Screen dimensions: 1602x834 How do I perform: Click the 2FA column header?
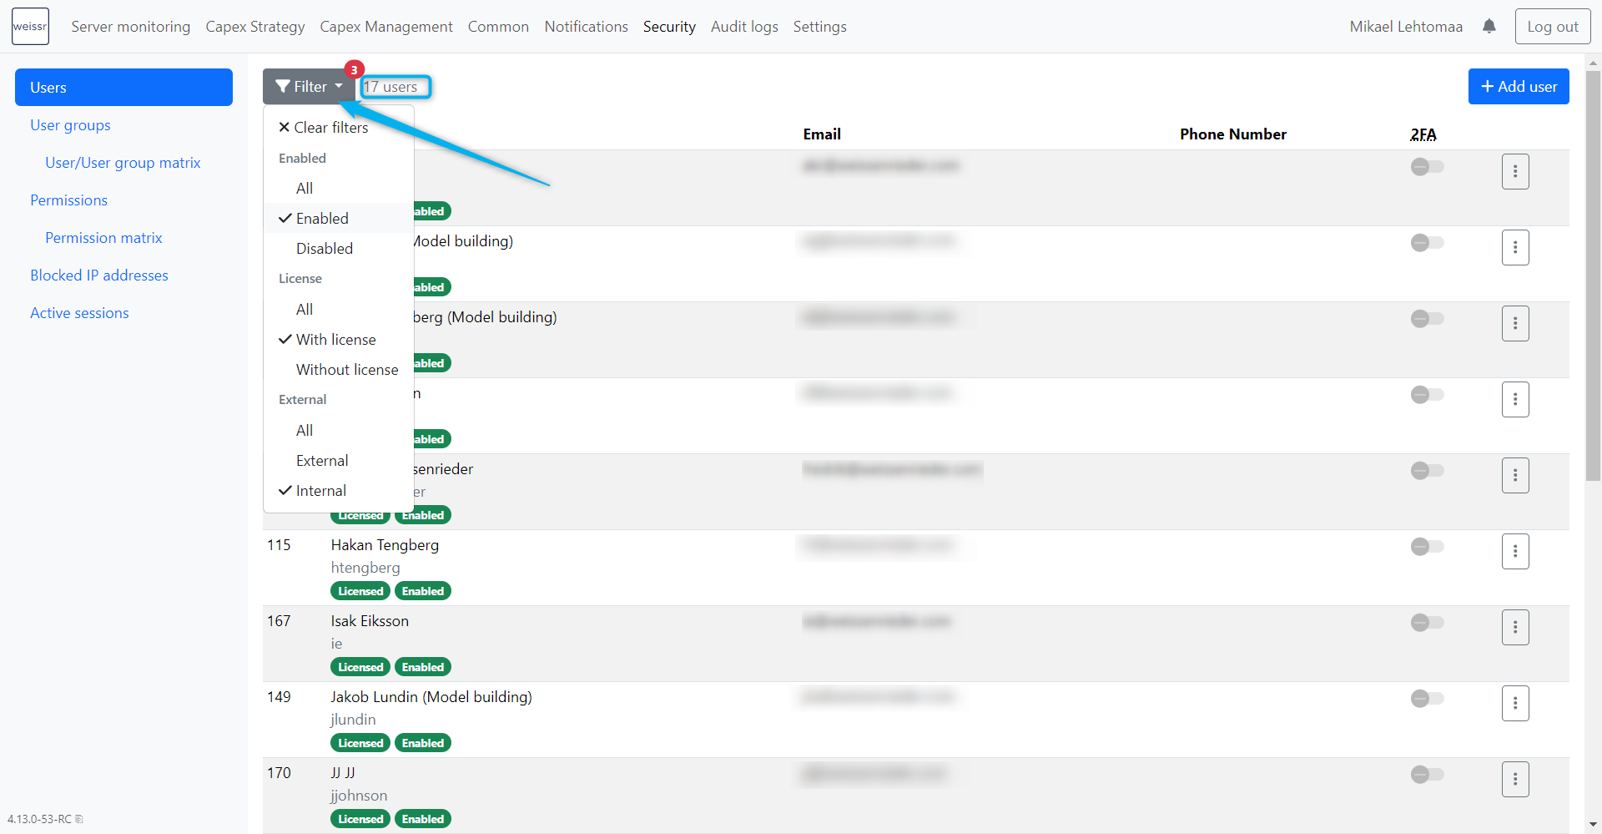pos(1423,134)
